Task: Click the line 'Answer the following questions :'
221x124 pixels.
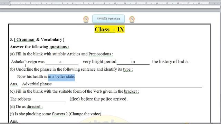Action: [39, 47]
